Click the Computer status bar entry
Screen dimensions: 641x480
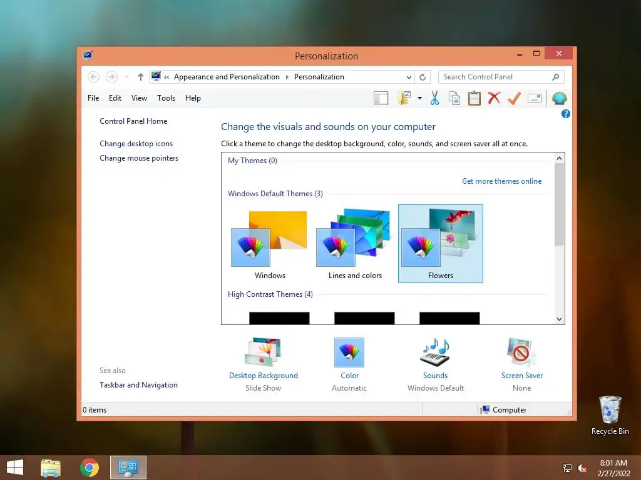tap(504, 410)
